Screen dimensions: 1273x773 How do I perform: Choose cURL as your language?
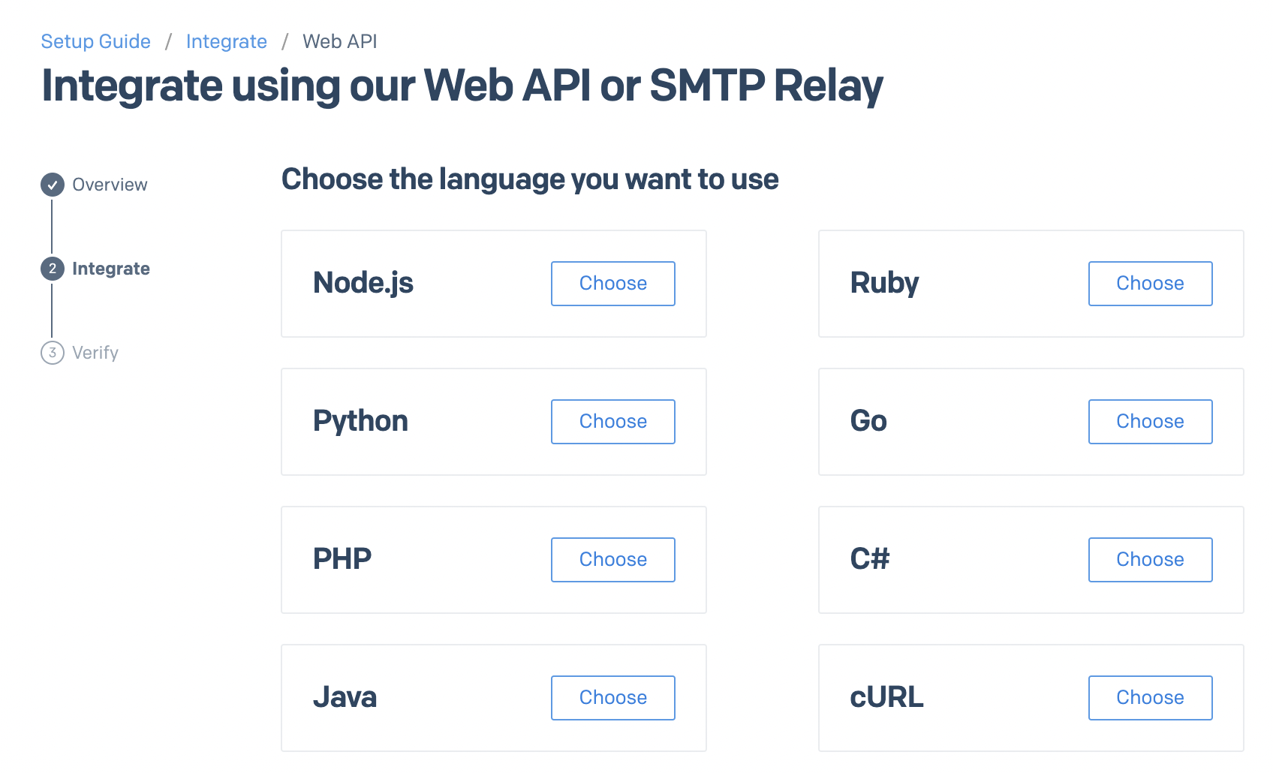tap(1150, 697)
